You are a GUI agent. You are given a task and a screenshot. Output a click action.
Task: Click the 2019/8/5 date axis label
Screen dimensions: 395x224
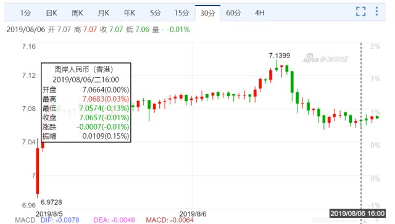click(x=49, y=214)
